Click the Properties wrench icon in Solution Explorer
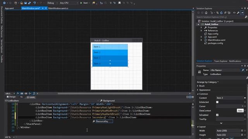 point(238,13)
